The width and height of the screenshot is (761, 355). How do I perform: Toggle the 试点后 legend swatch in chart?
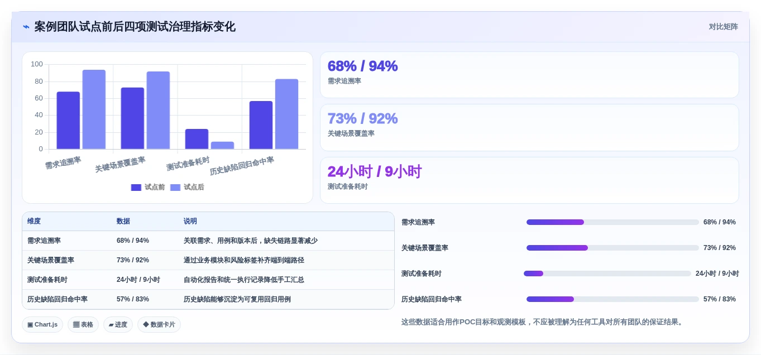coord(175,188)
